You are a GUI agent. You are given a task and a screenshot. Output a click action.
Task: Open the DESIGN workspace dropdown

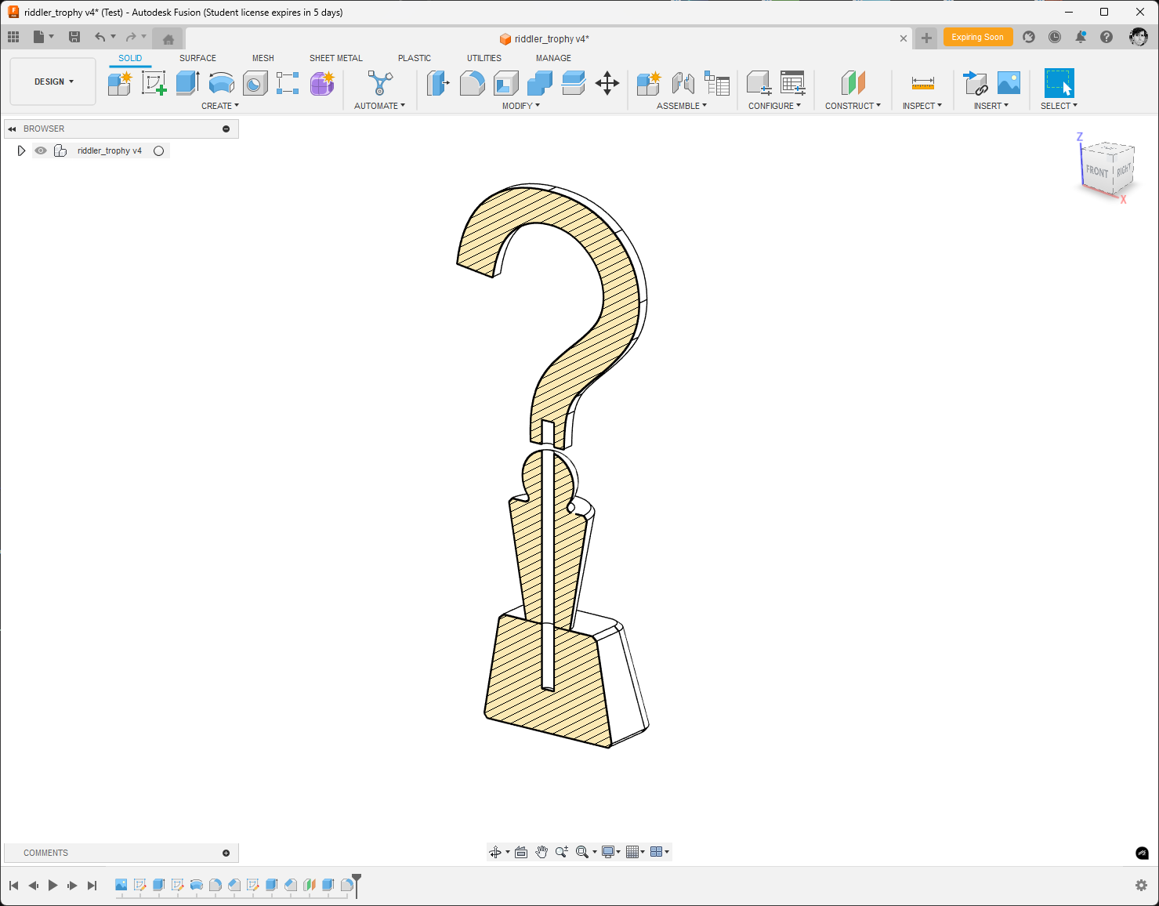pyautogui.click(x=53, y=82)
